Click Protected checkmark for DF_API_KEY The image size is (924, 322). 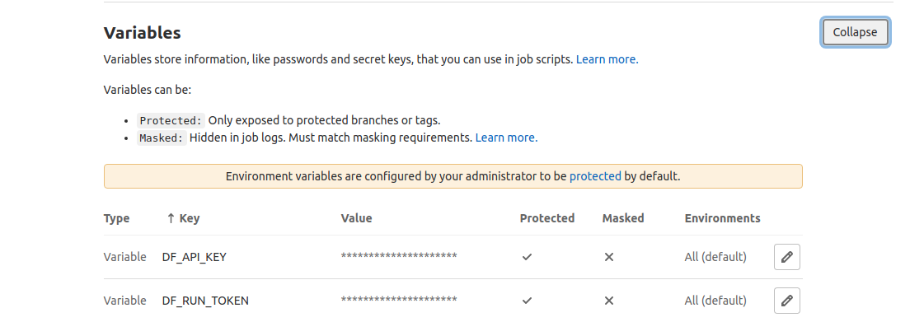[527, 257]
